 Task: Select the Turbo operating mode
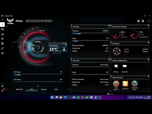point(56,89)
